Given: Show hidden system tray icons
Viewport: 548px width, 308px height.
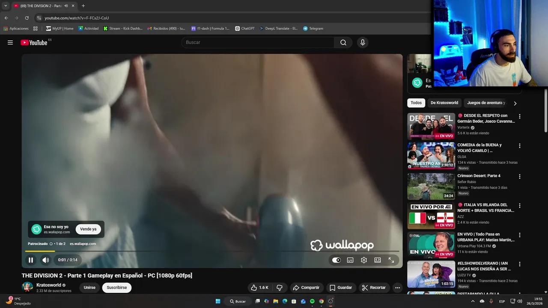Looking at the screenshot, I should pos(473,301).
